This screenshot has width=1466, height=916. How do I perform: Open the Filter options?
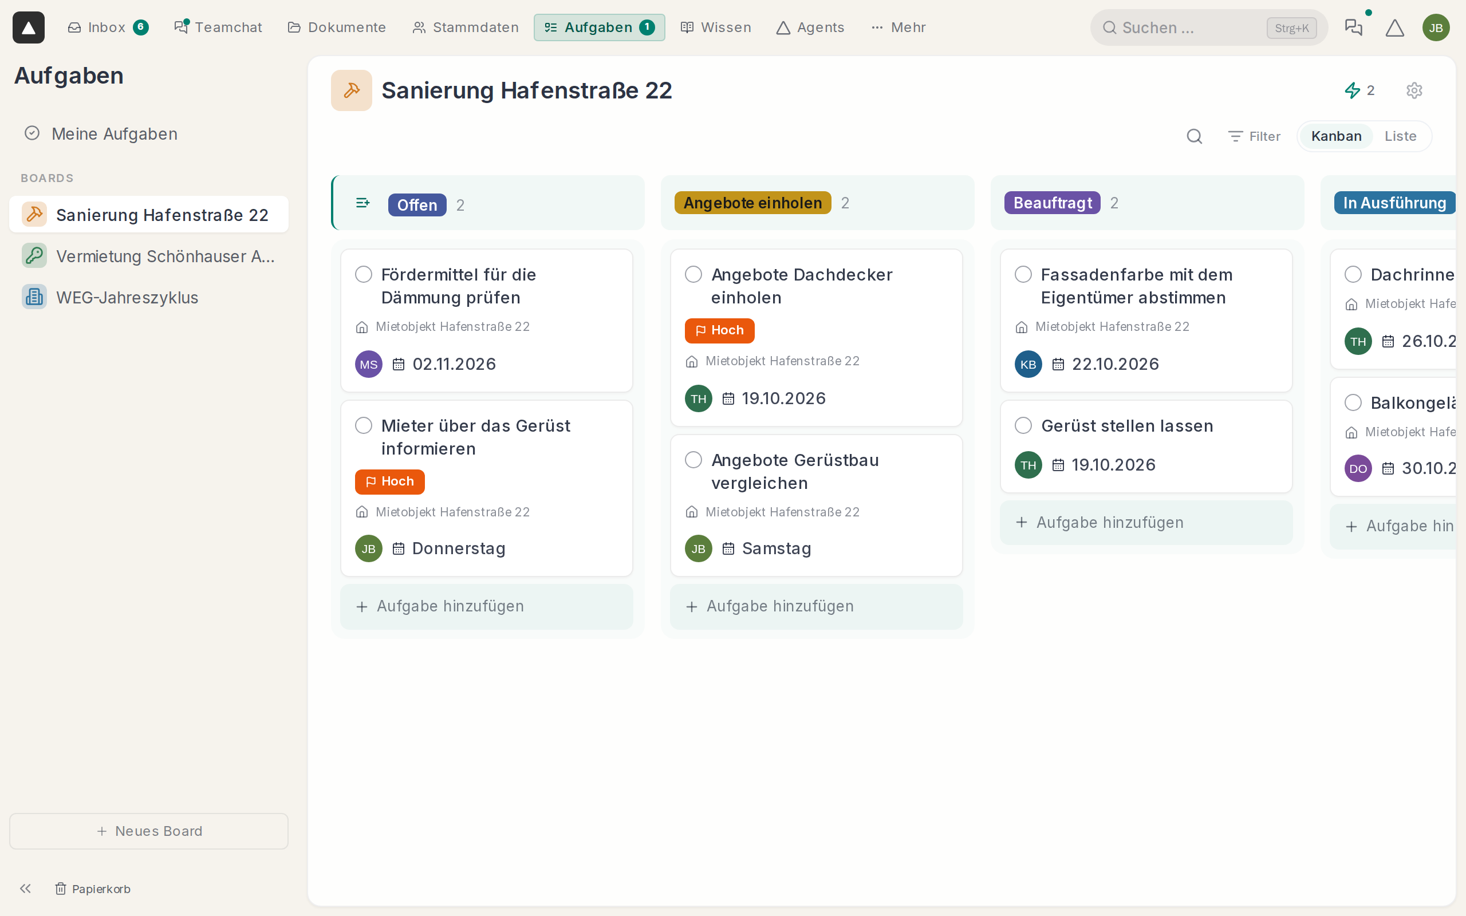[1254, 136]
